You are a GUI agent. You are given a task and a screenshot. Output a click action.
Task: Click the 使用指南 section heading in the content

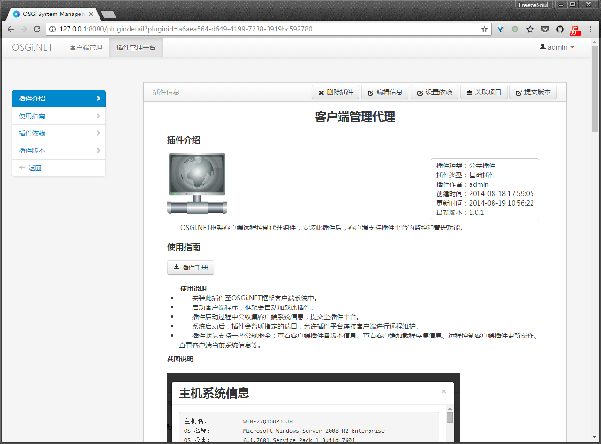click(x=184, y=247)
